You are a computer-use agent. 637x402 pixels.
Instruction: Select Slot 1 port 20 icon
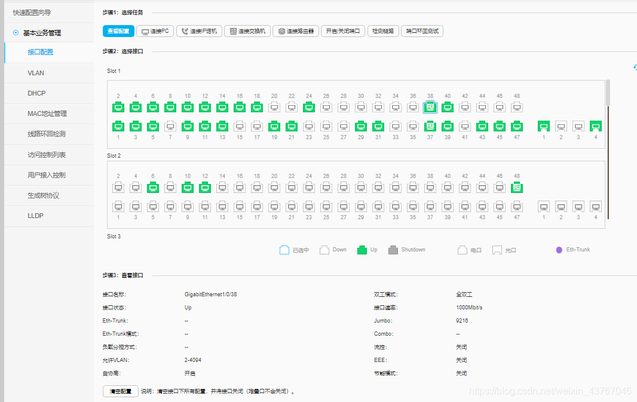[274, 107]
